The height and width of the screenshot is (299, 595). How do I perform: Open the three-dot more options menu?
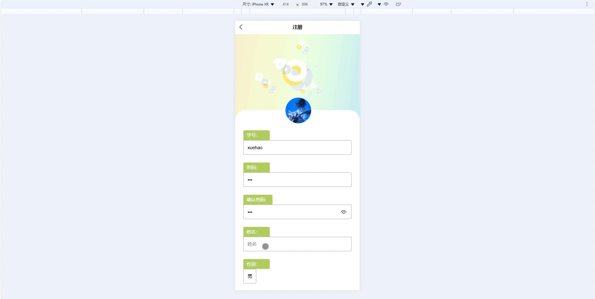click(x=587, y=4)
